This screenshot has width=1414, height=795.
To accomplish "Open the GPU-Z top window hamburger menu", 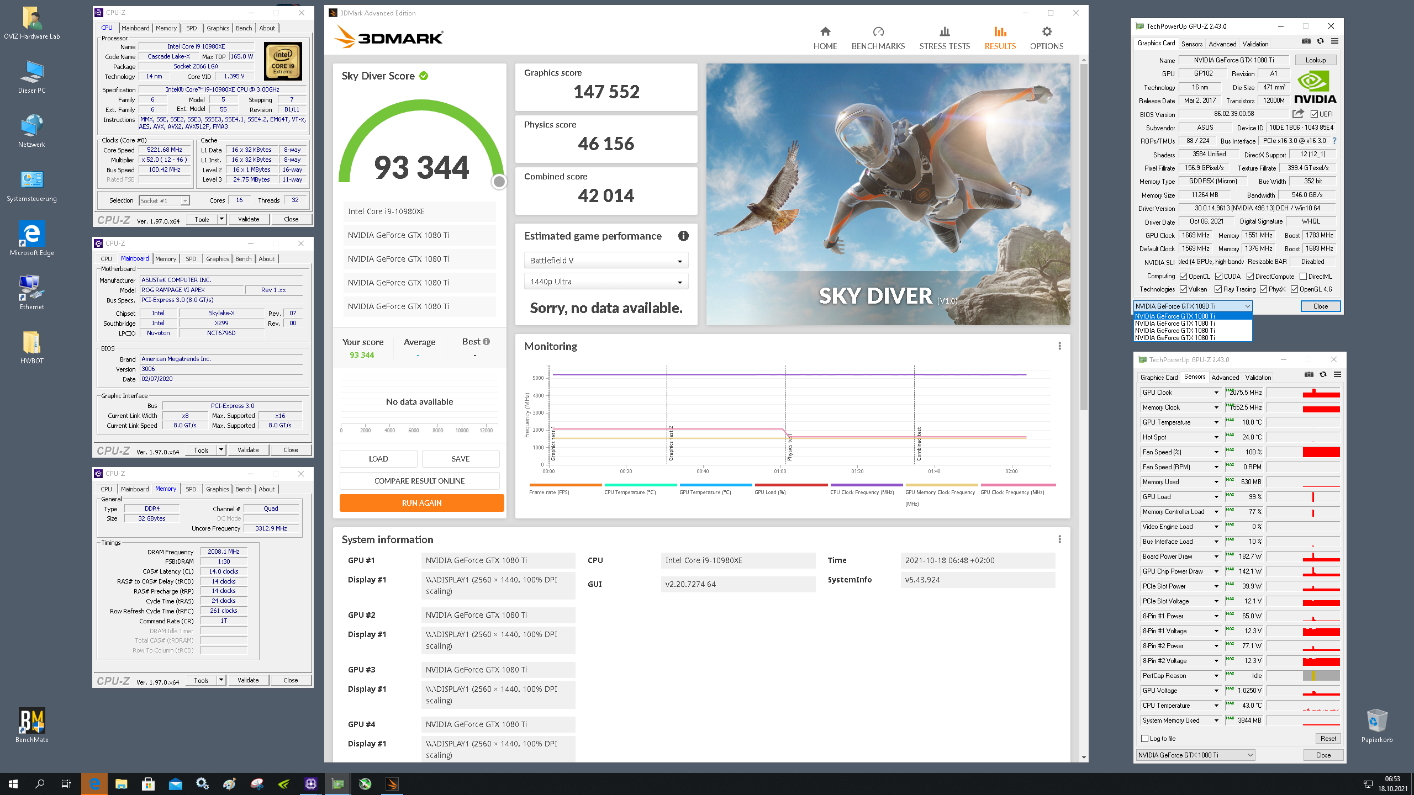I will tap(1334, 41).
